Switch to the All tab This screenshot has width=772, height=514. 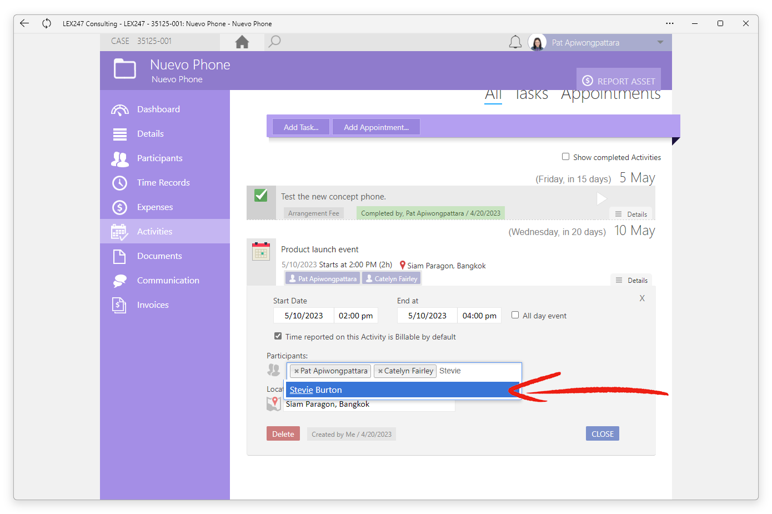coord(493,94)
